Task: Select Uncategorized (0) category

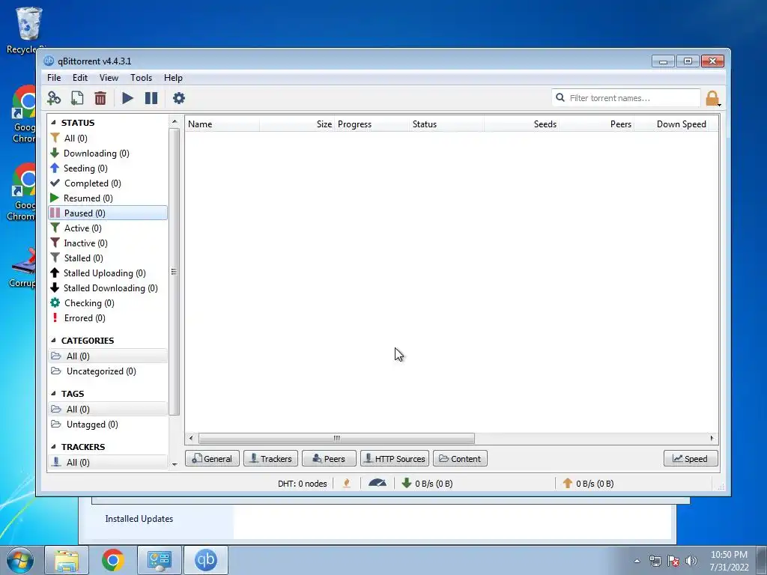Action: tap(108, 371)
